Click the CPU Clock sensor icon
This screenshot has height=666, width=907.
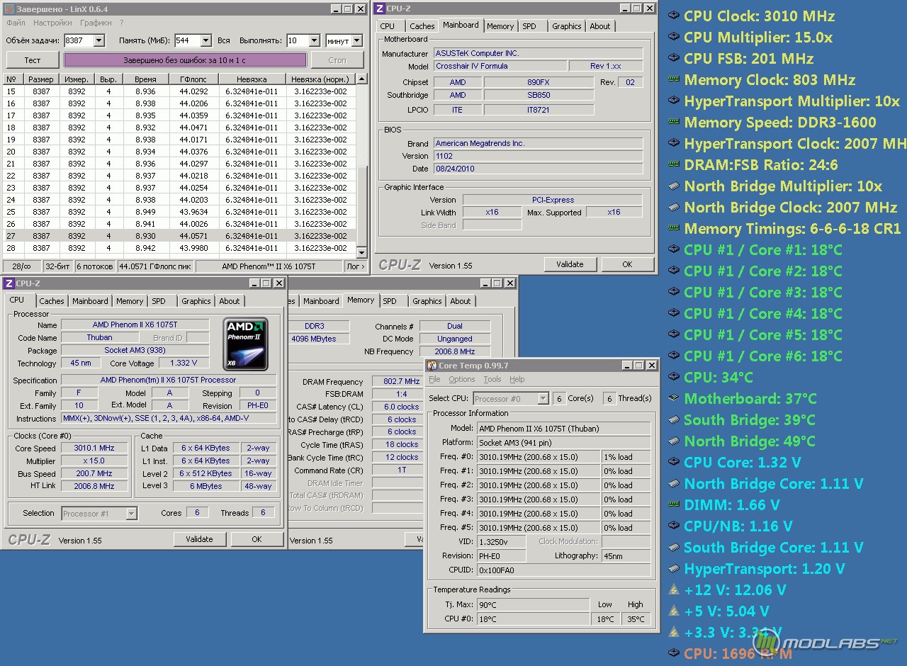(674, 16)
